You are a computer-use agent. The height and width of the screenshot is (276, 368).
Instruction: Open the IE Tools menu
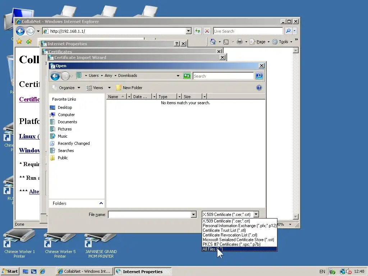coord(282,42)
